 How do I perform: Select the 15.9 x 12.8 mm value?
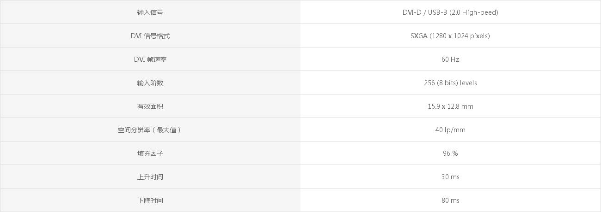coord(450,106)
